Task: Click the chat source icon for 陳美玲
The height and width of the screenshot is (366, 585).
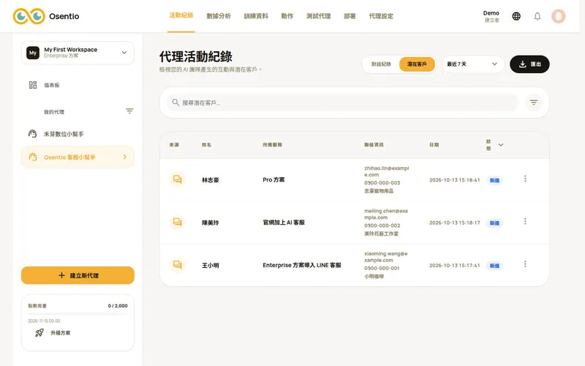Action: [177, 223]
